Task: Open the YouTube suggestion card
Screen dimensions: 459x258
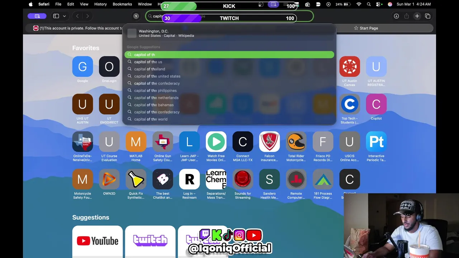Action: point(97,242)
